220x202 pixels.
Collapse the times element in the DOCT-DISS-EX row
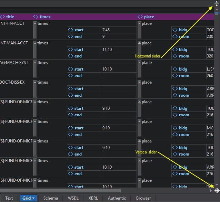tap(35, 82)
